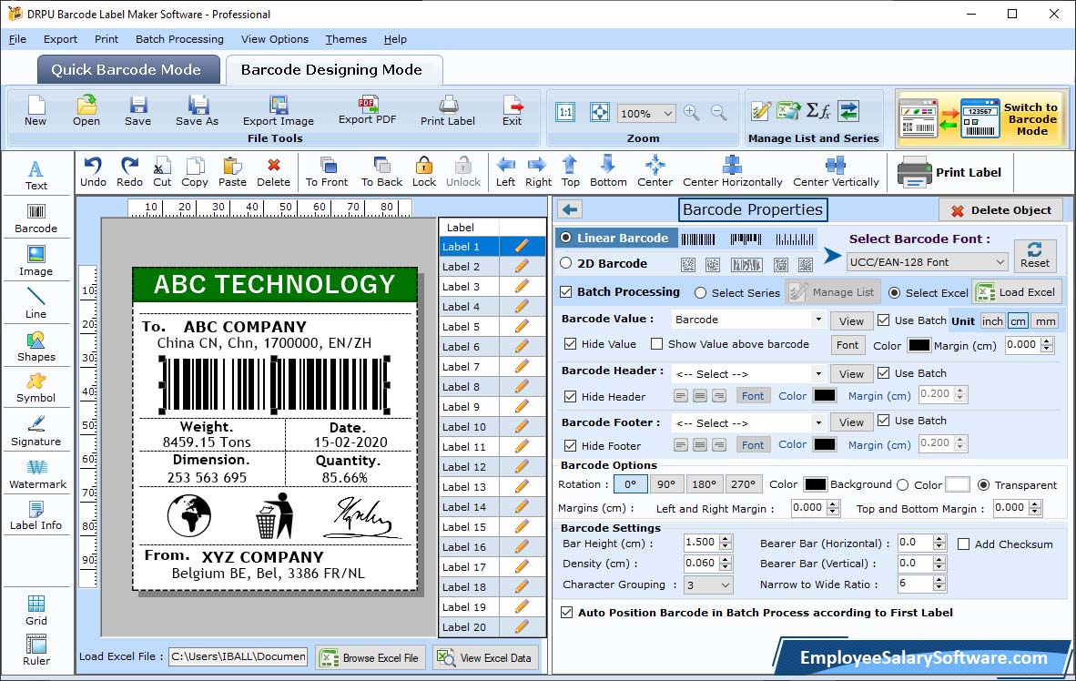
Task: Click the Load Excel File path field
Action: tap(238, 657)
